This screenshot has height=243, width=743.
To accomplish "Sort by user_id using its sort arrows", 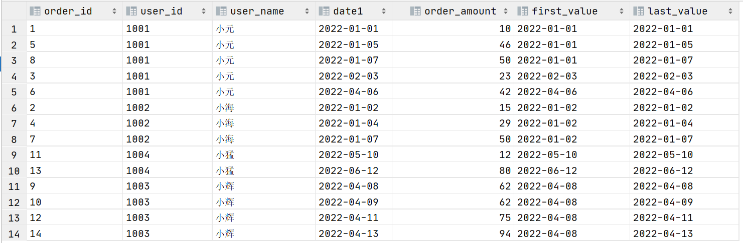I will pos(204,11).
